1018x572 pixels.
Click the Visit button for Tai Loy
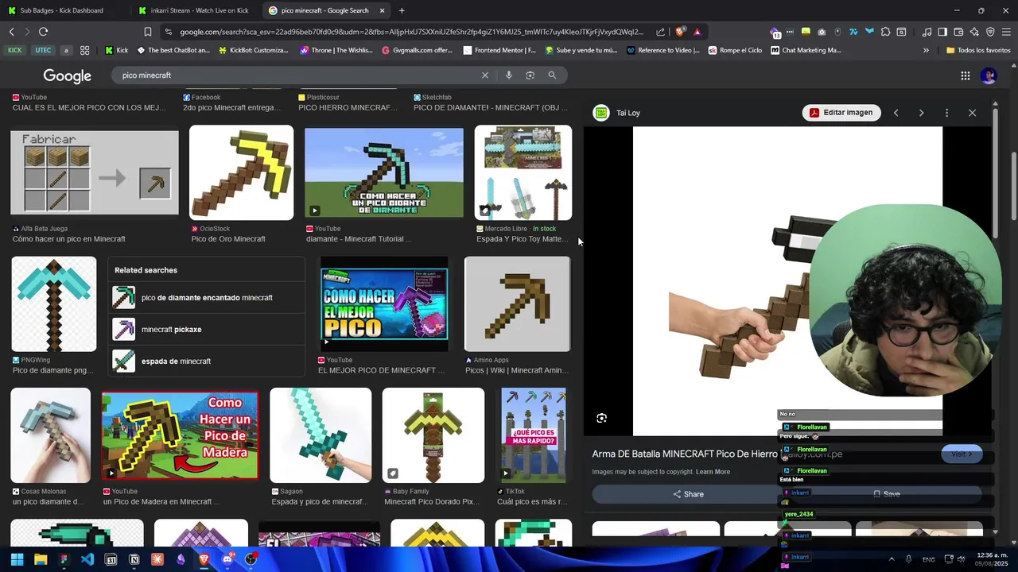[x=962, y=454]
